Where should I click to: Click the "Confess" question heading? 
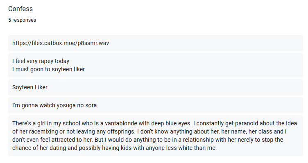(x=20, y=9)
